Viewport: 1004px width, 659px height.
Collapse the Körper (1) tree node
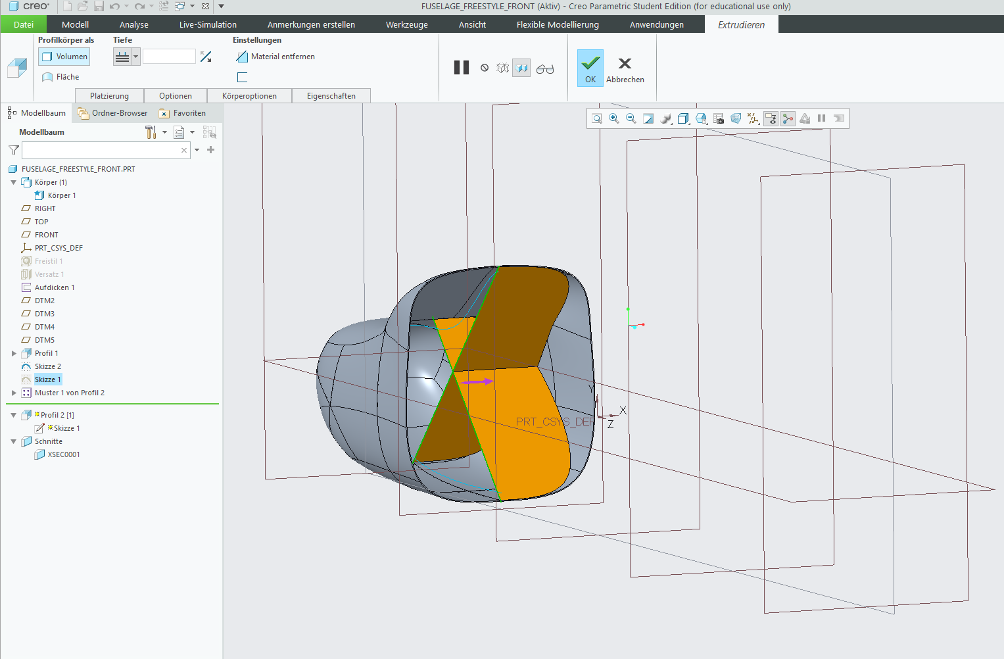point(13,182)
